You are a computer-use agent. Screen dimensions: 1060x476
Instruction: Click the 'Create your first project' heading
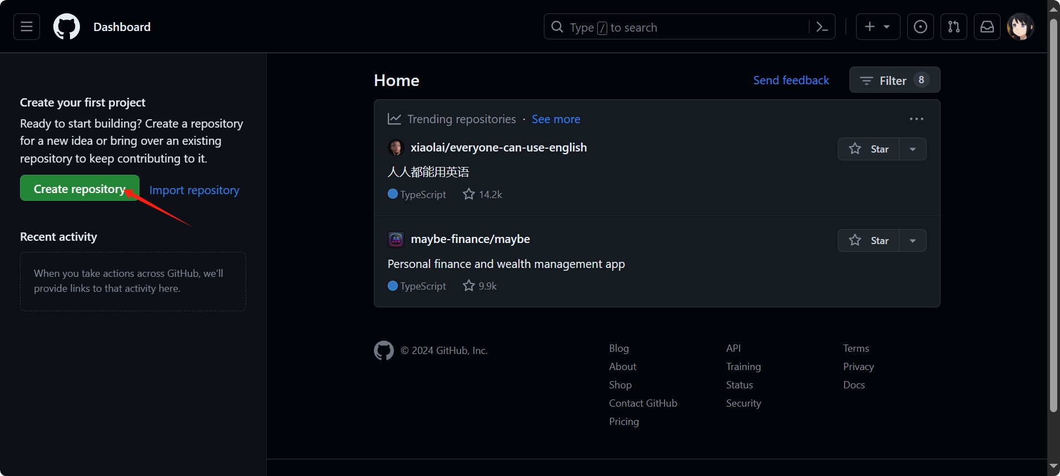[x=83, y=103]
